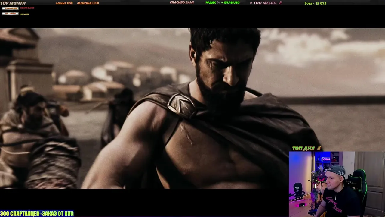Viewport: 385px width, 217px height.
Task: Click the TOP MONTH overlay label
Action: click(13, 3)
